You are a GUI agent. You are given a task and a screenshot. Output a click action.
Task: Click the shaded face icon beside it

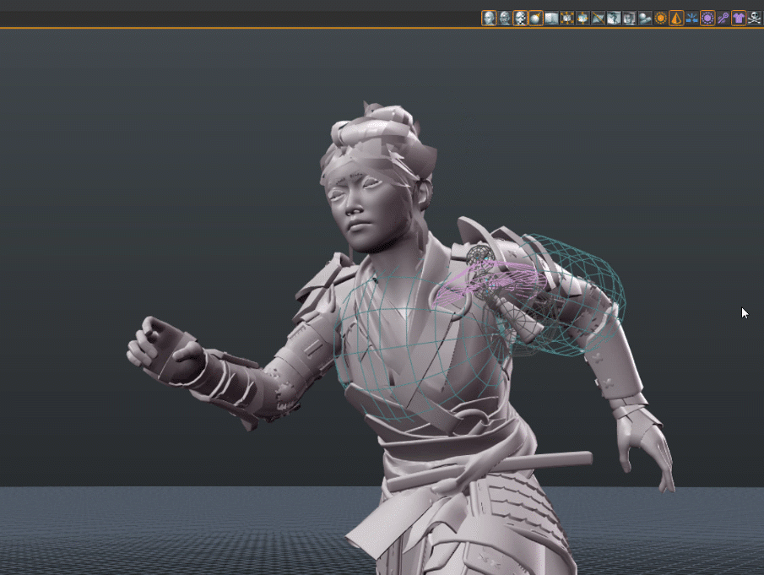pyautogui.click(x=503, y=17)
